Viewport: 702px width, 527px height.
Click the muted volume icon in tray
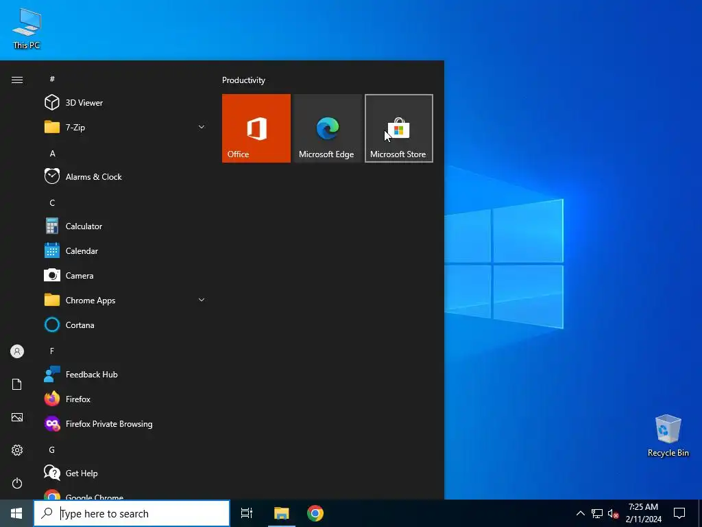[x=613, y=513]
